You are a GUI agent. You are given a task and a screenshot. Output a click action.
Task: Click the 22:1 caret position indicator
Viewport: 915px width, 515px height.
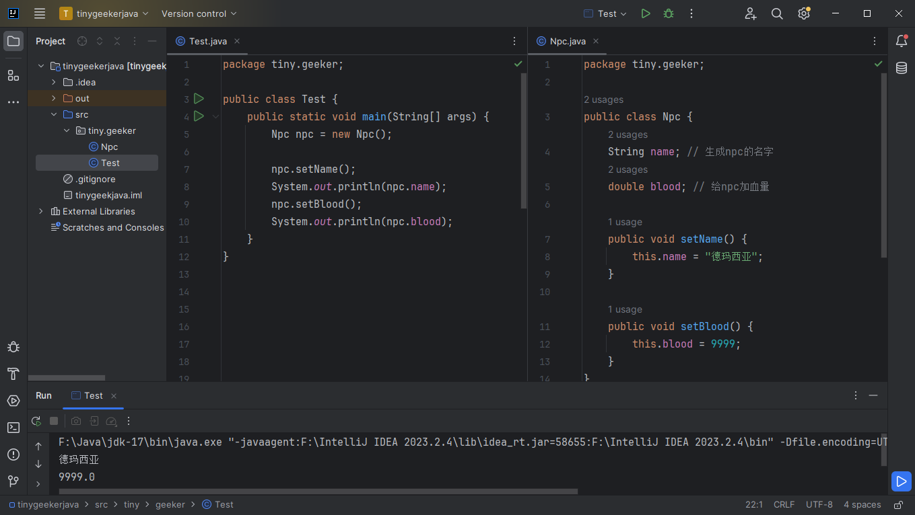[754, 504]
